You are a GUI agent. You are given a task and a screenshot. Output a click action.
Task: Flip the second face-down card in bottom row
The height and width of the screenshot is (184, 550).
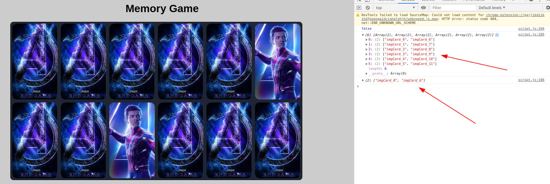click(83, 140)
